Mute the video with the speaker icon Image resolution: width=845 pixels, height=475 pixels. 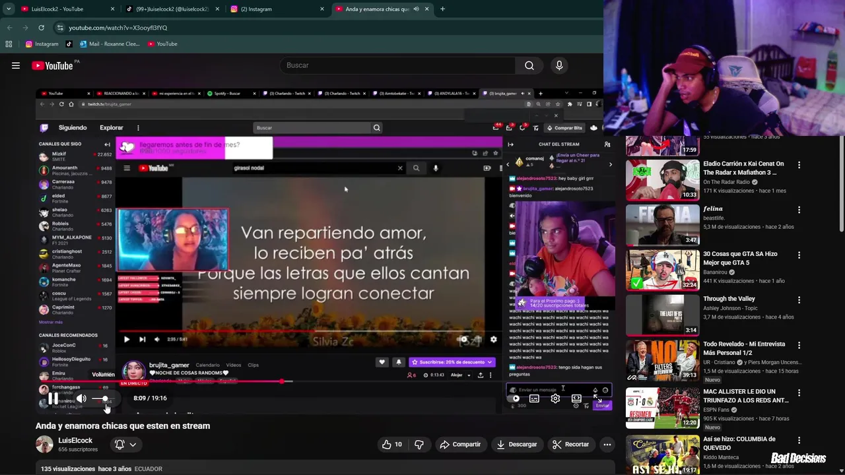(x=81, y=398)
